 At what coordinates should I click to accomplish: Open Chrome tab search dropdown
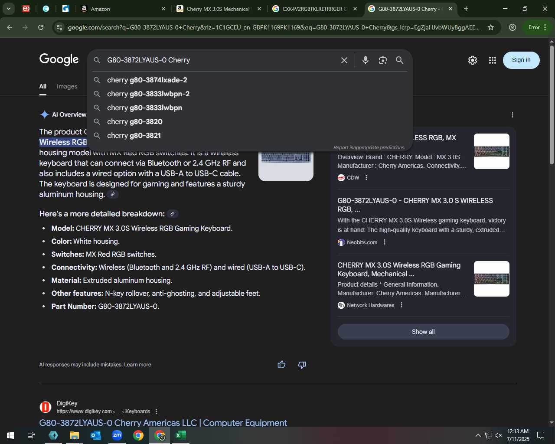(8, 9)
